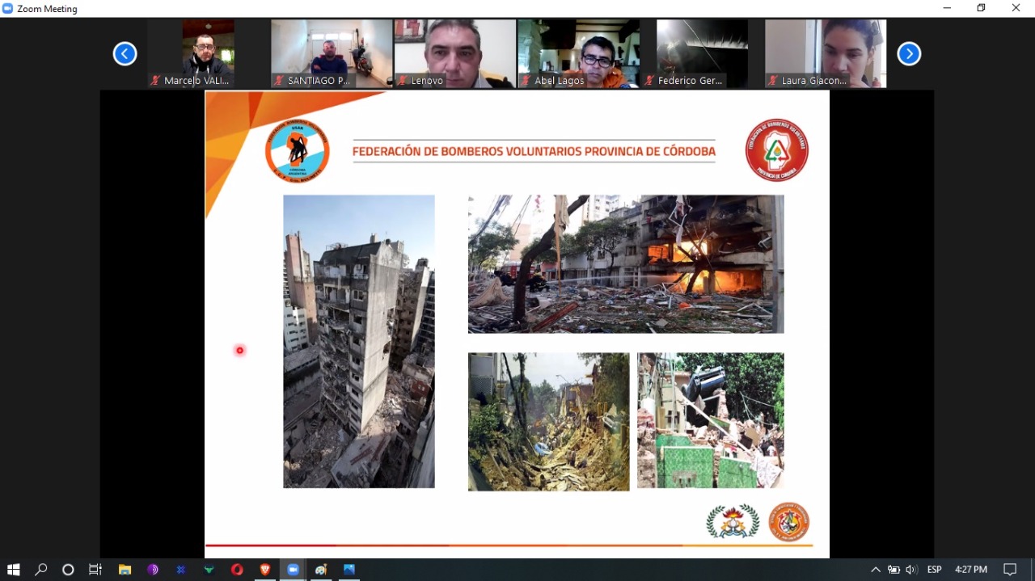Select SANTIAGO P... participant video
Screen dimensions: 1035x581
[332, 53]
